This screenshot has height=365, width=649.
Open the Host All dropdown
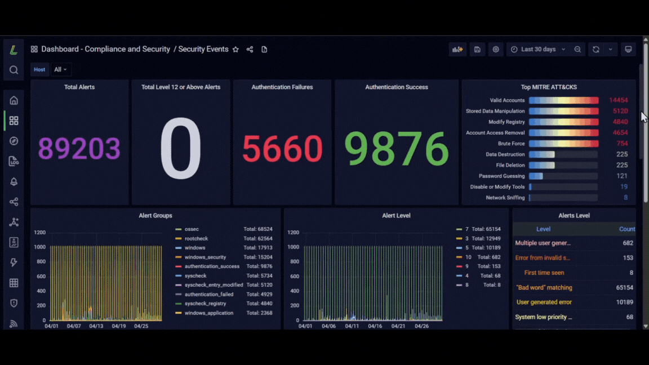pyautogui.click(x=60, y=69)
